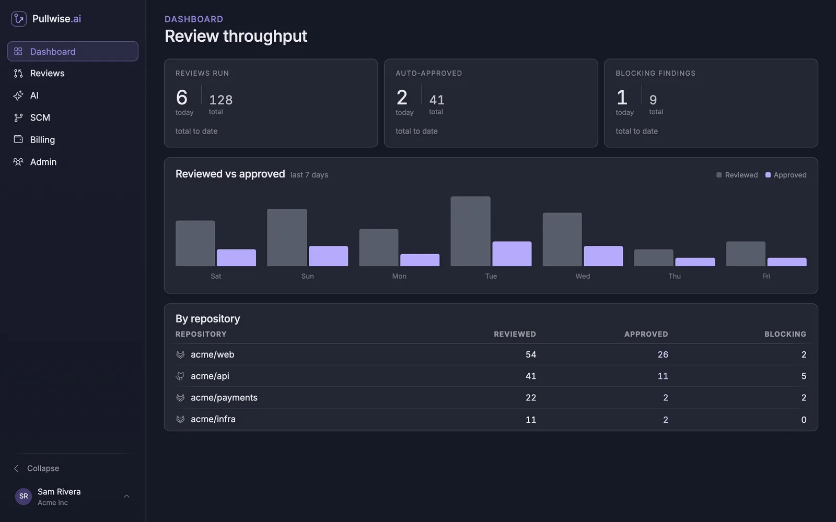Screen dimensions: 836x522
Task: Click the Acme Inc organization text
Action: pyautogui.click(x=53, y=503)
